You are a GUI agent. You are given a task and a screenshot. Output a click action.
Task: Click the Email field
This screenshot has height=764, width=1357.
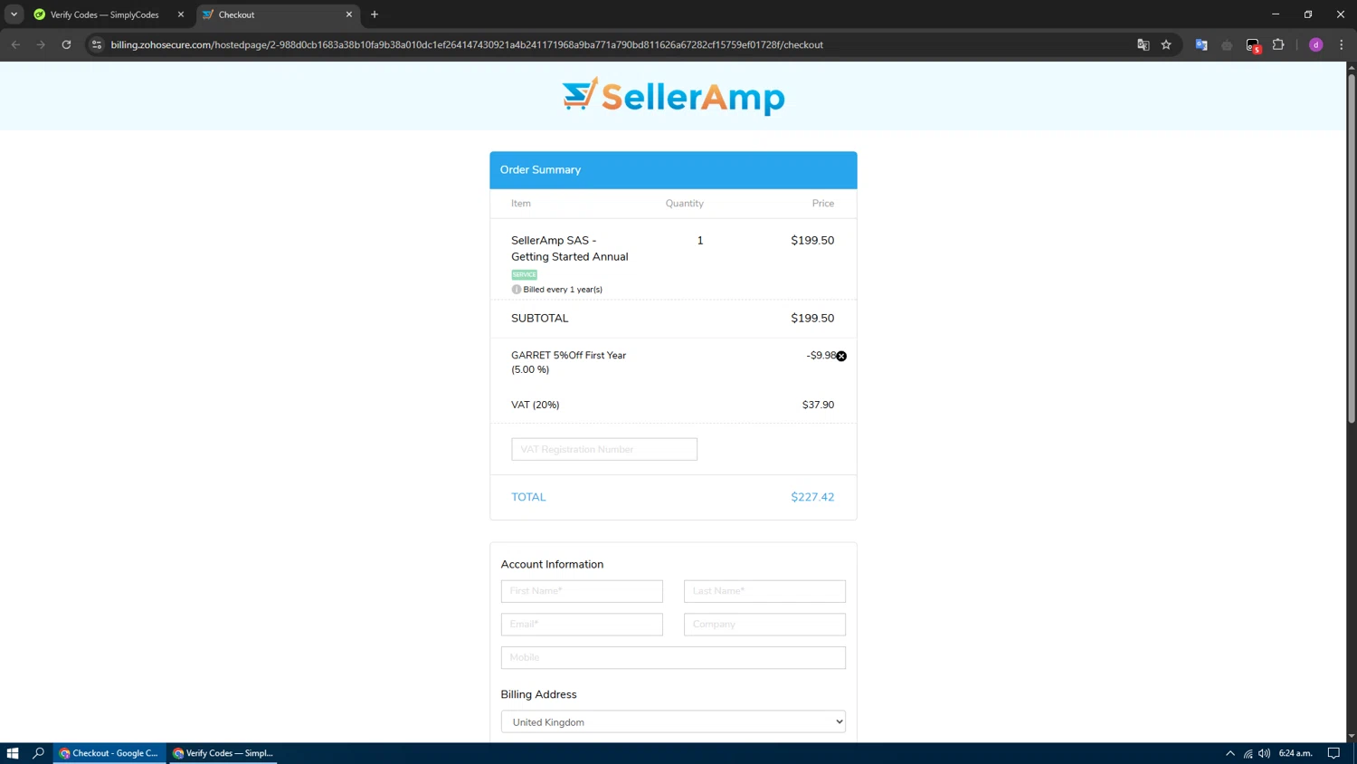coord(582,625)
